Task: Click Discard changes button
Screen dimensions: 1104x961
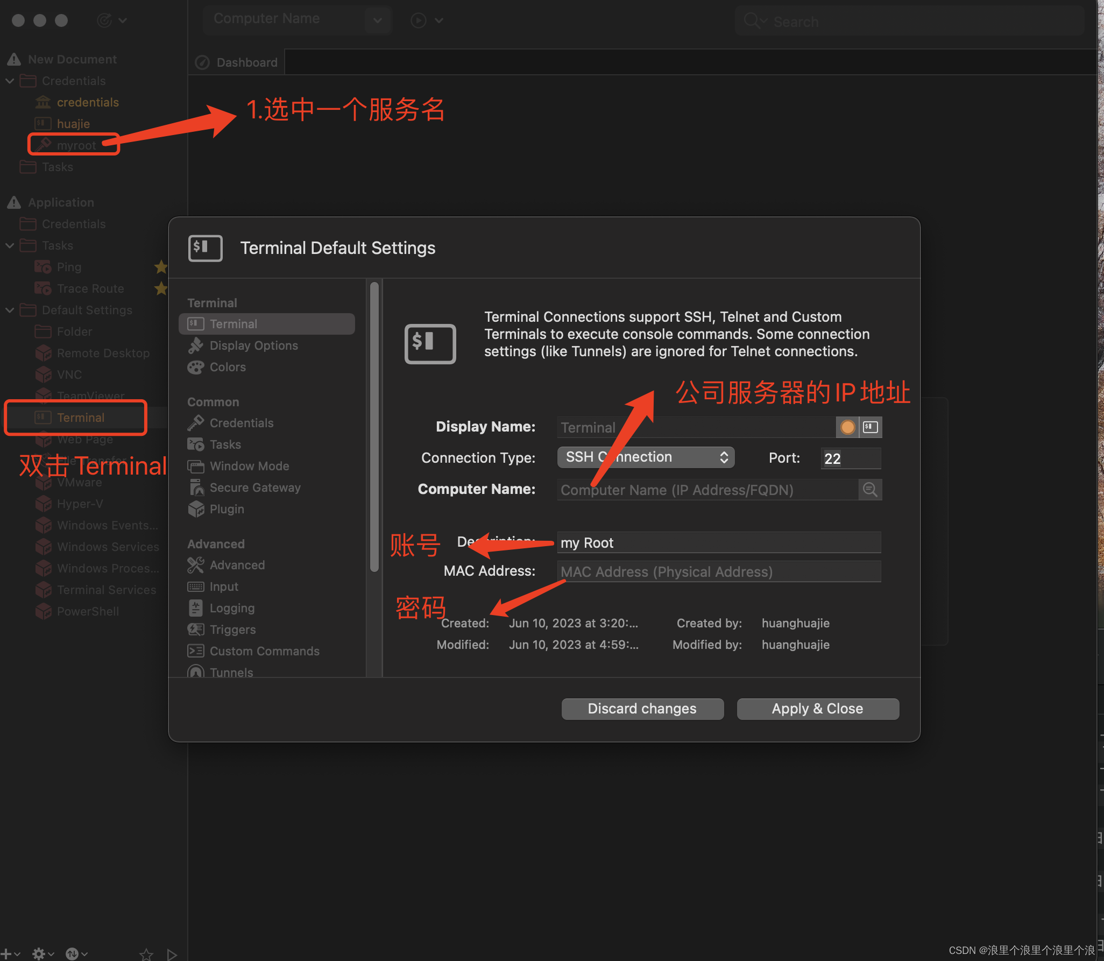Action: (643, 708)
